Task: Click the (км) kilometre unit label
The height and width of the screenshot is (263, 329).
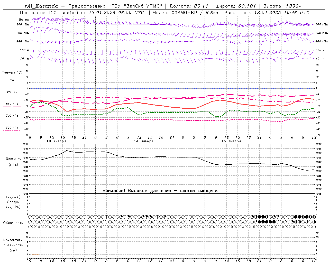Action: (x=13, y=250)
